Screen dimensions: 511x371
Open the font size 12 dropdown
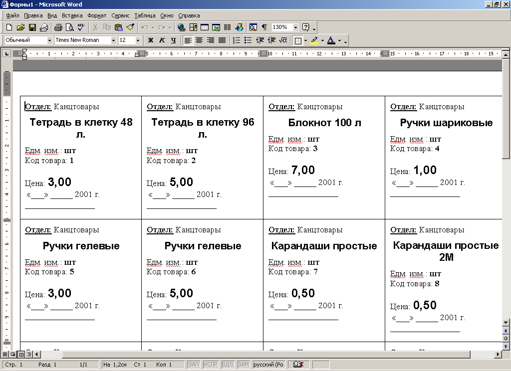138,40
